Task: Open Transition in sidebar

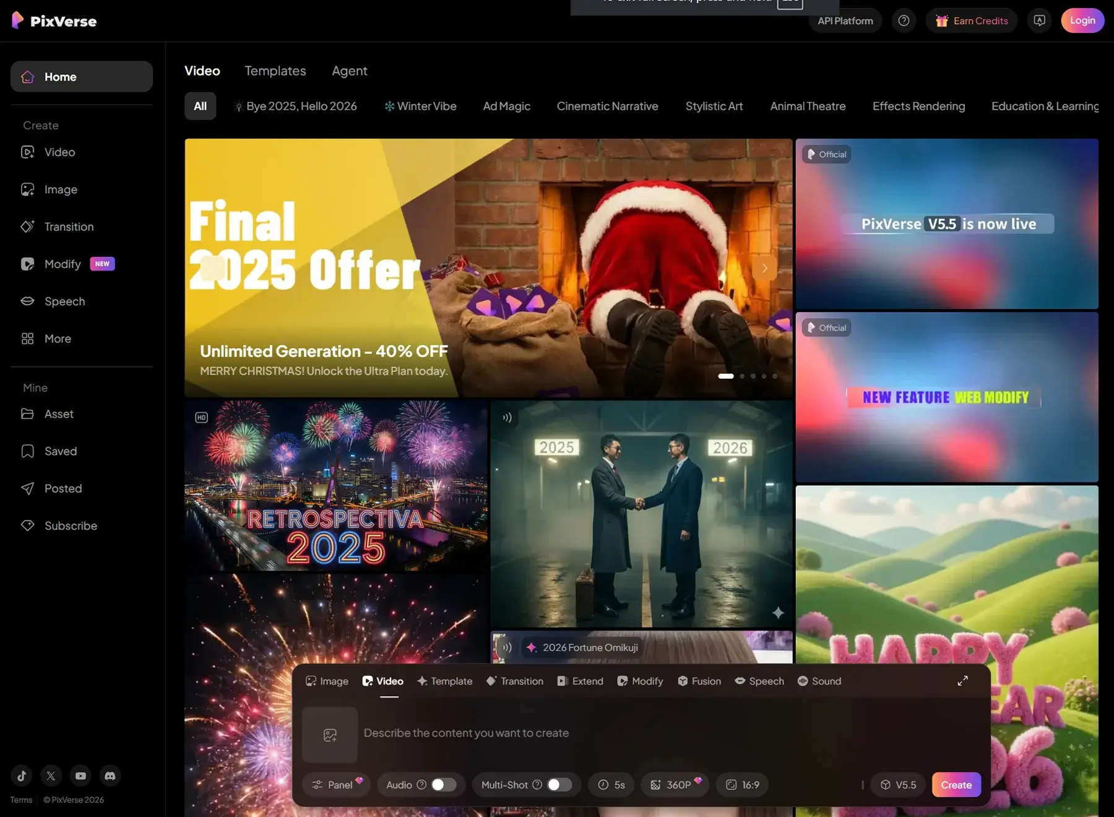Action: click(x=82, y=227)
